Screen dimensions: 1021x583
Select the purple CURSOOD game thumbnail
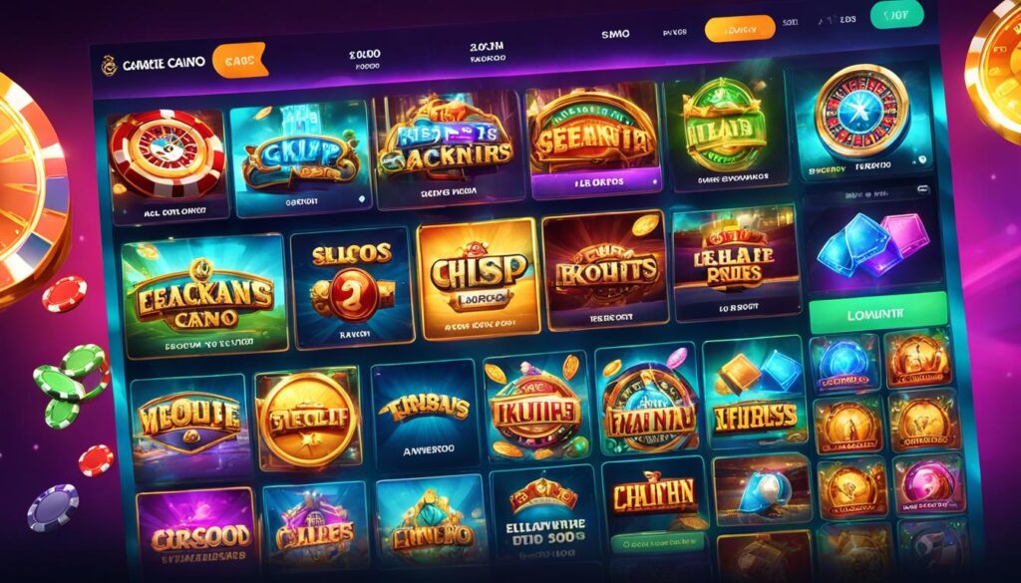(x=197, y=530)
